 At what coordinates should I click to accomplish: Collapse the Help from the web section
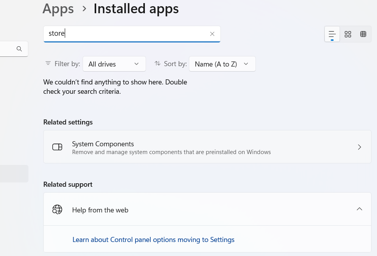(359, 209)
